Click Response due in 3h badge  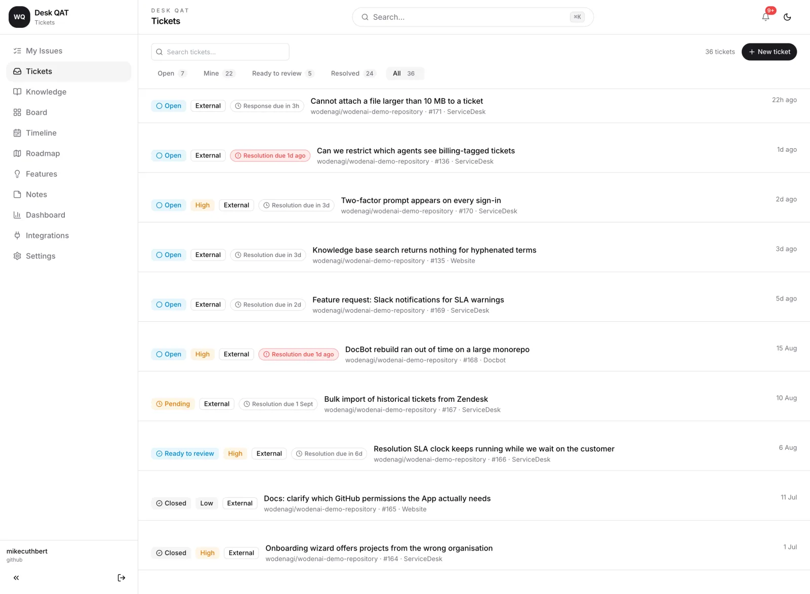tap(267, 106)
